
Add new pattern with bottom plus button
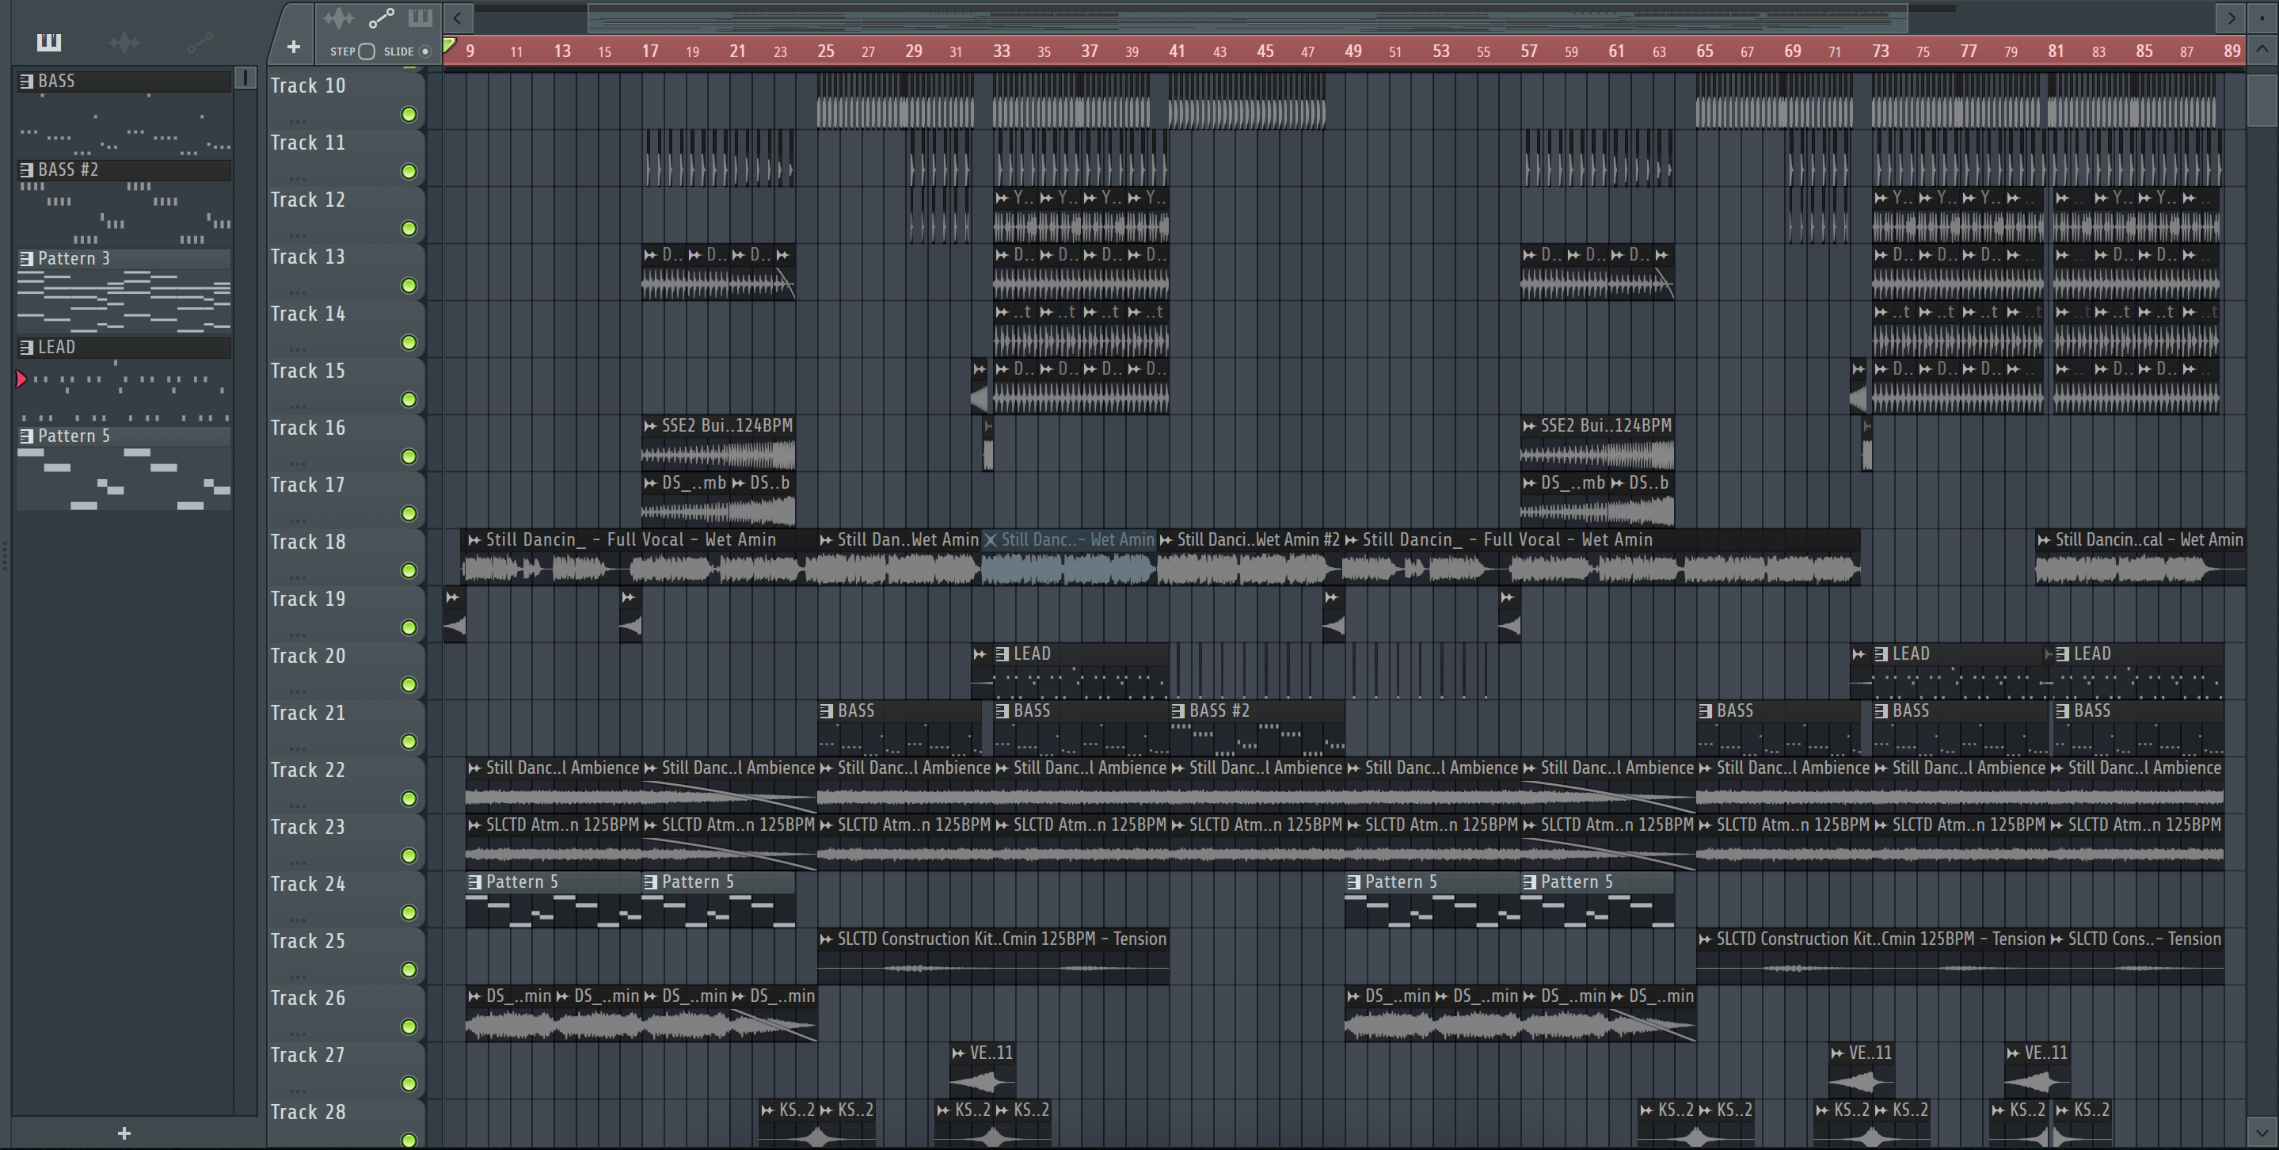pyautogui.click(x=124, y=1133)
